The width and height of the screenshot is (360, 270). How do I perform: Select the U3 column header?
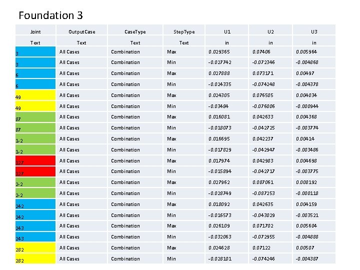pyautogui.click(x=314, y=31)
